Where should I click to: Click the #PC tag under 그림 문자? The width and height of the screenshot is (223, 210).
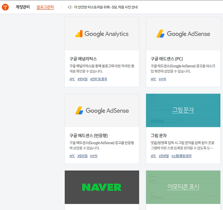click(x=153, y=156)
